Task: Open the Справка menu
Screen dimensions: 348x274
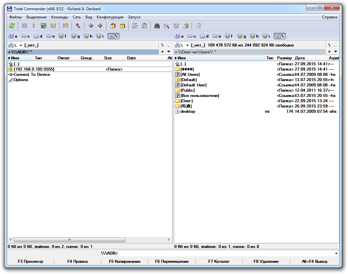Action: tap(329, 17)
